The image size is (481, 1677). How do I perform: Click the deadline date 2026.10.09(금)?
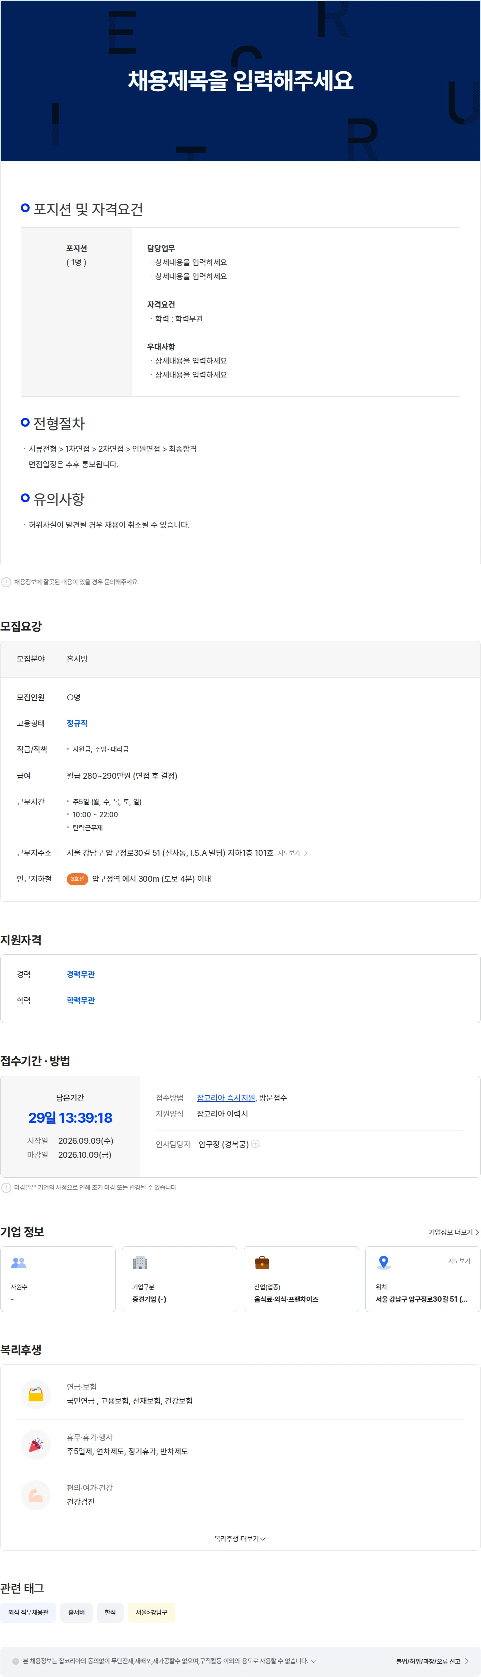(x=85, y=1155)
